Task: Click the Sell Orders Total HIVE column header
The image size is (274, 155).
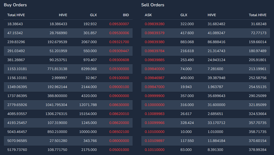Action: point(258,15)
